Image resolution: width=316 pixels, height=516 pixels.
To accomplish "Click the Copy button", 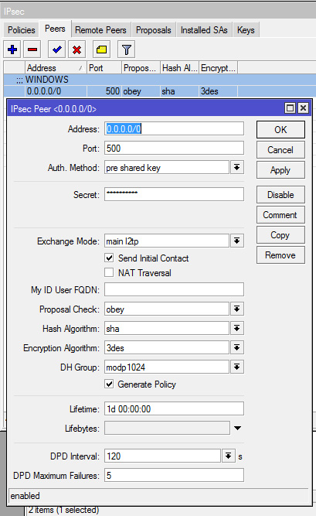I will coord(280,235).
